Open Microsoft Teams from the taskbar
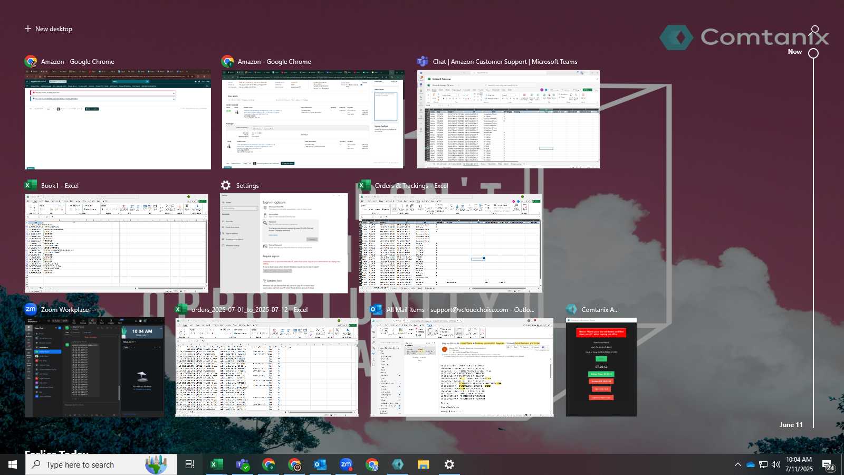The height and width of the screenshot is (475, 844). (x=243, y=464)
